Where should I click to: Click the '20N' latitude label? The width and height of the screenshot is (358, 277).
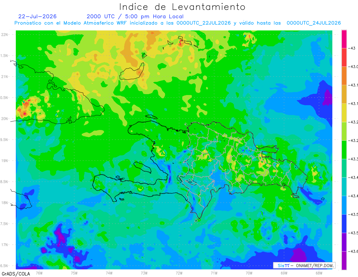coord(5,119)
